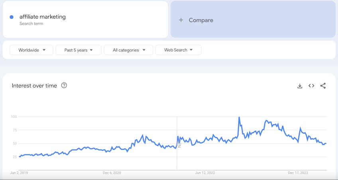The image size is (338, 180).
Task: Open the All categories dropdown
Action: pos(128,50)
